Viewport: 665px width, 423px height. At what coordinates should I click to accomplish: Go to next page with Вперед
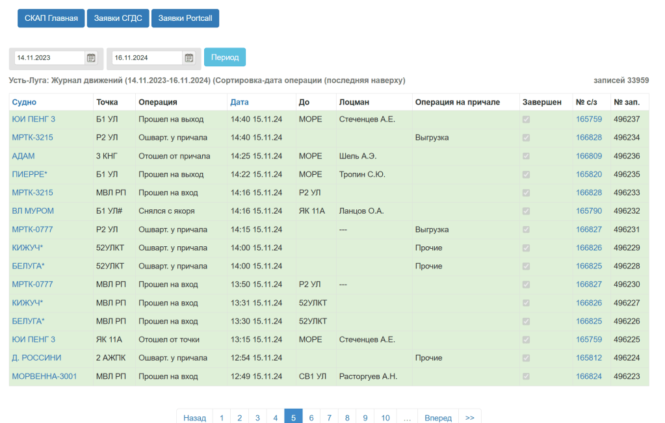coord(437,418)
